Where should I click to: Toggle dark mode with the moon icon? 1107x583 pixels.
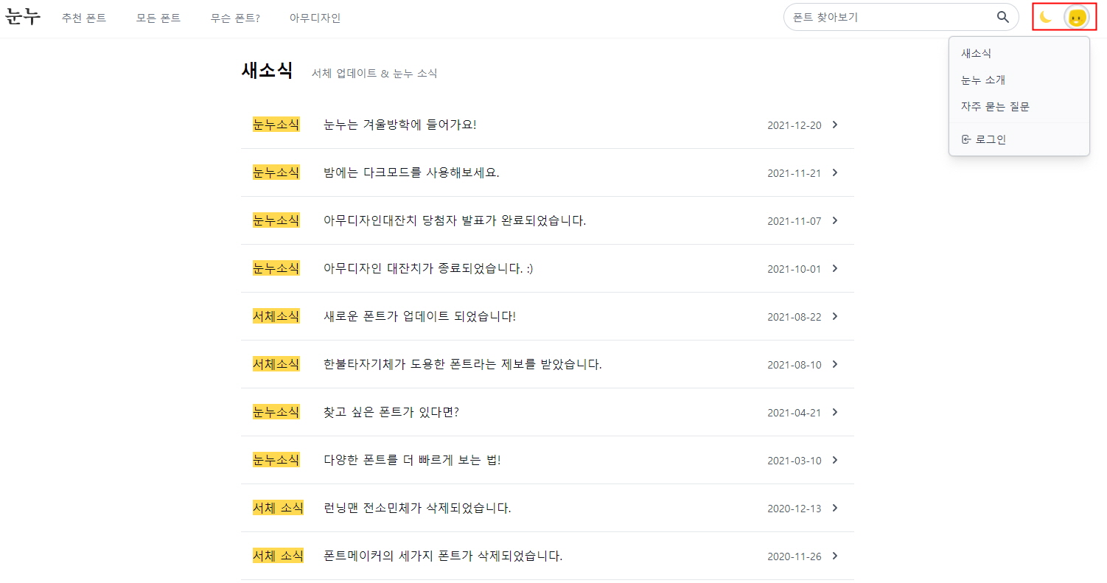coord(1046,16)
